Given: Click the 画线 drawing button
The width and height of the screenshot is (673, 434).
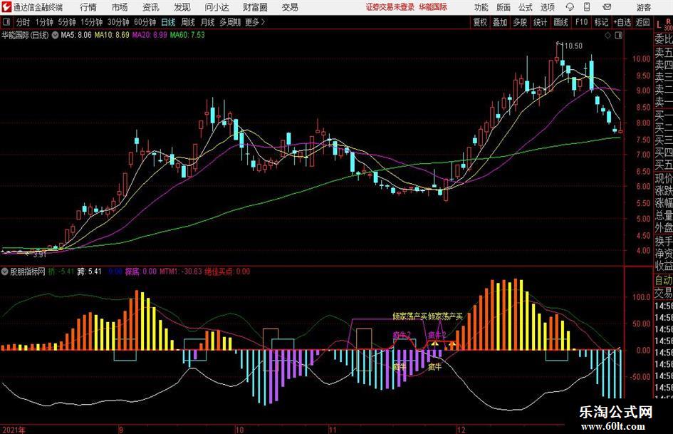Looking at the screenshot, I should pos(560,22).
